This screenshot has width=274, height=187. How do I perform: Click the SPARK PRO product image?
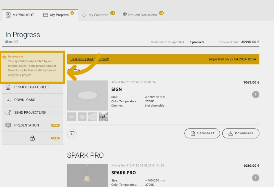click(87, 175)
